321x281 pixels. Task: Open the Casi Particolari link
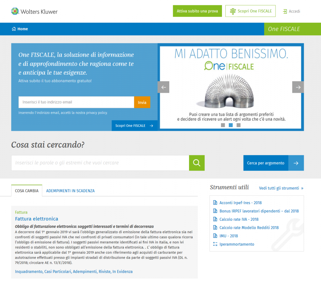click(x=58, y=271)
